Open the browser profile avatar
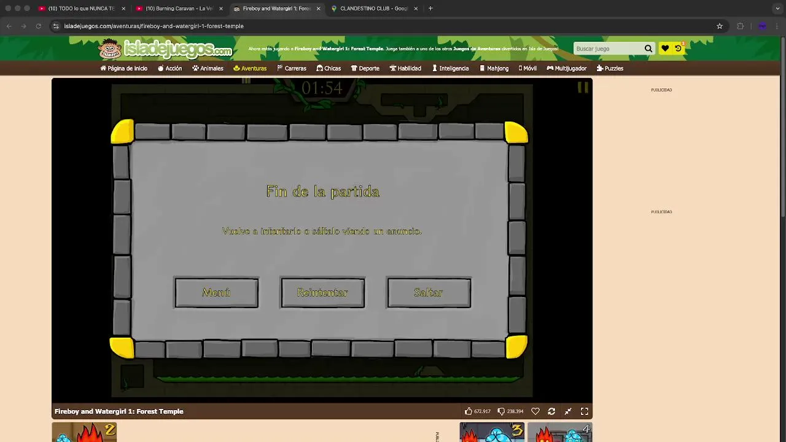 (x=762, y=26)
